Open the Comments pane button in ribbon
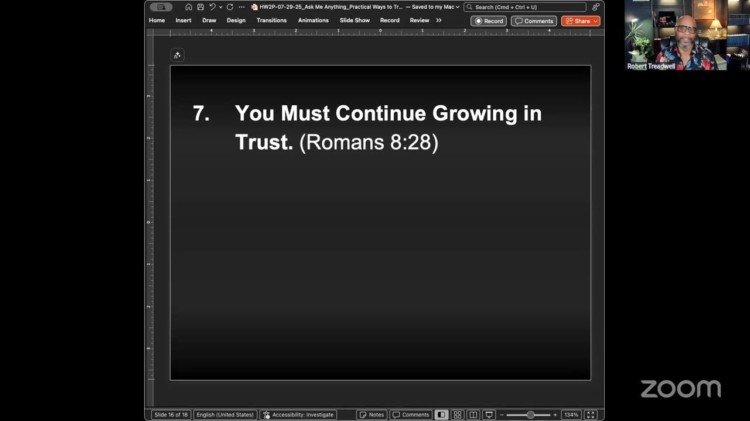The width and height of the screenshot is (750, 421). (x=534, y=21)
